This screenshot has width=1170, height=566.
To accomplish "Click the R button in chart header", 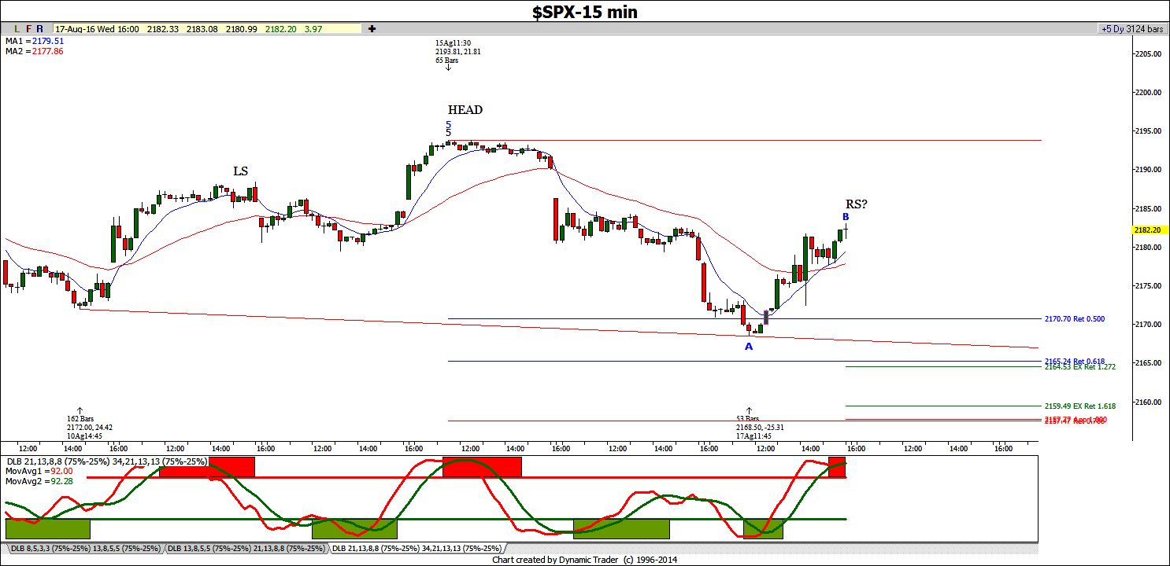I will [x=39, y=29].
